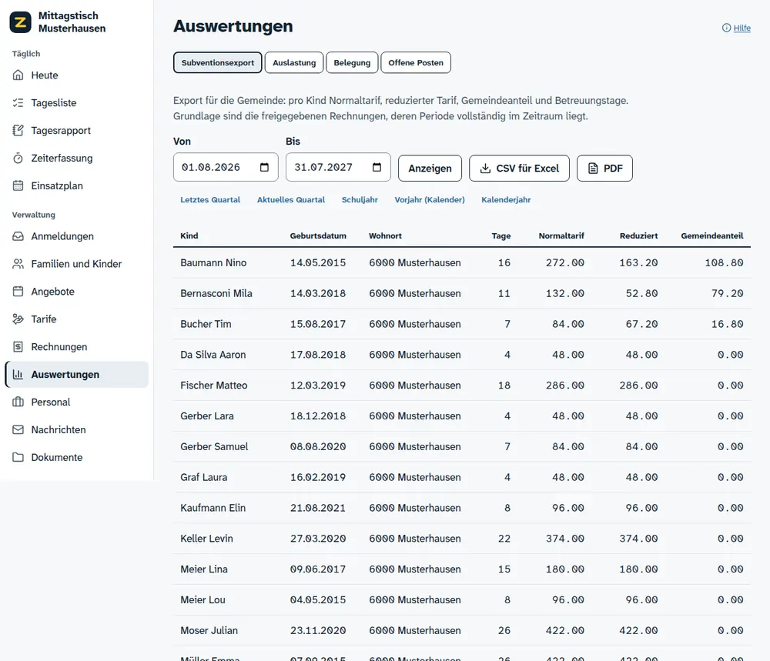Open Tagesliste in the sidebar

pyautogui.click(x=76, y=102)
